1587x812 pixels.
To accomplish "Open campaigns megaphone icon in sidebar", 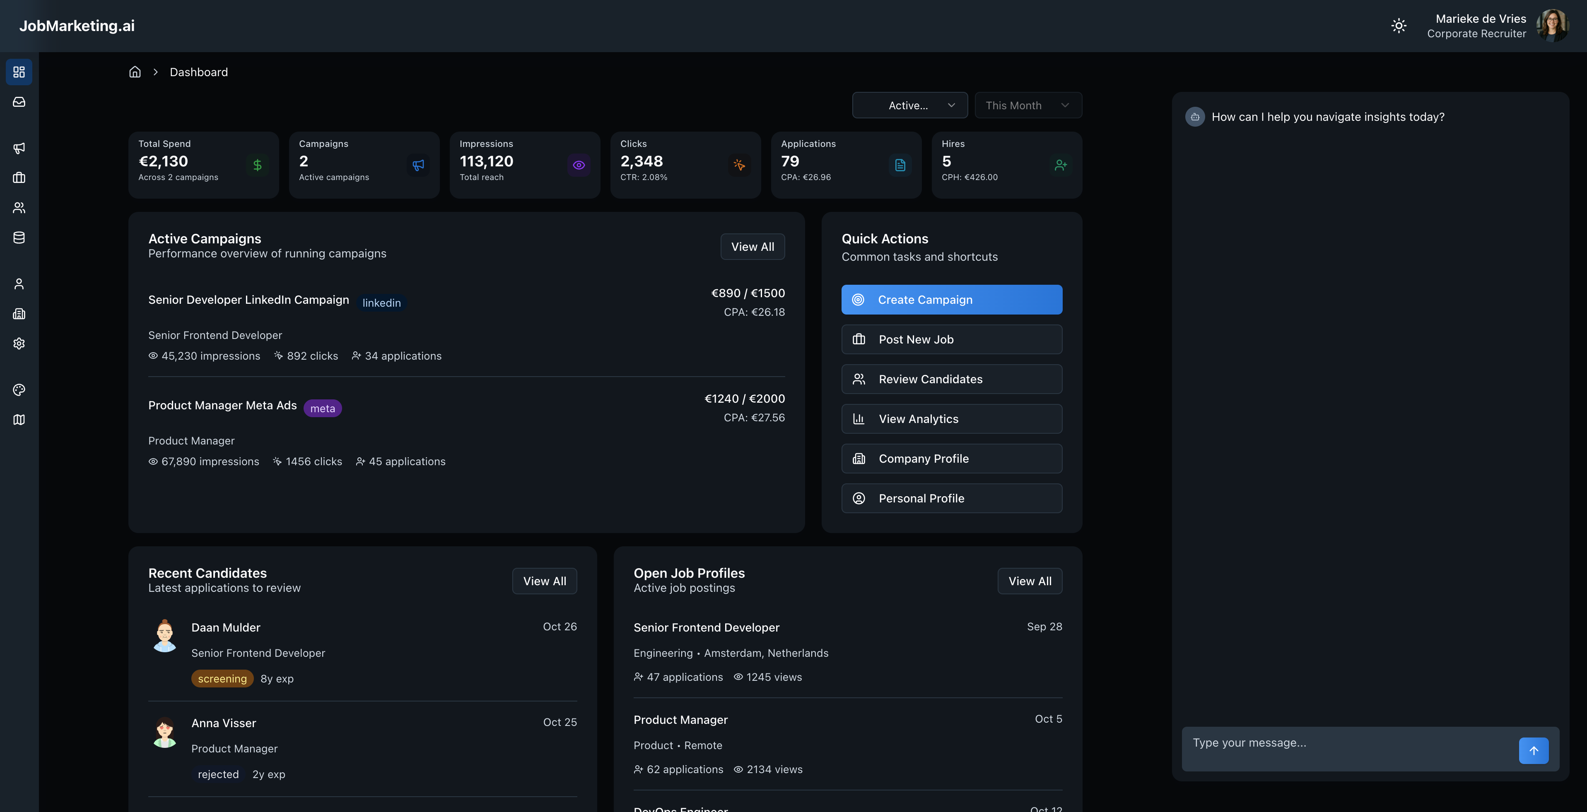I will pyautogui.click(x=19, y=148).
